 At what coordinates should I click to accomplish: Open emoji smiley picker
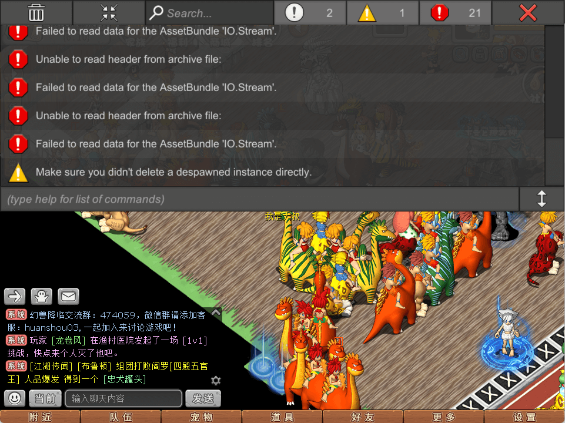[15, 398]
